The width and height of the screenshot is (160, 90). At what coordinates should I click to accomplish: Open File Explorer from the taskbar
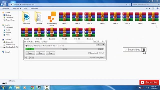(x=18, y=88)
